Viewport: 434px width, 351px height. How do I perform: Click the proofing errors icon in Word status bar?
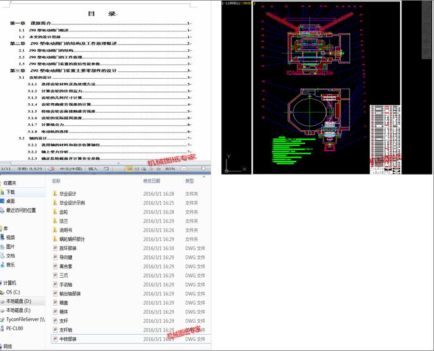(51, 168)
